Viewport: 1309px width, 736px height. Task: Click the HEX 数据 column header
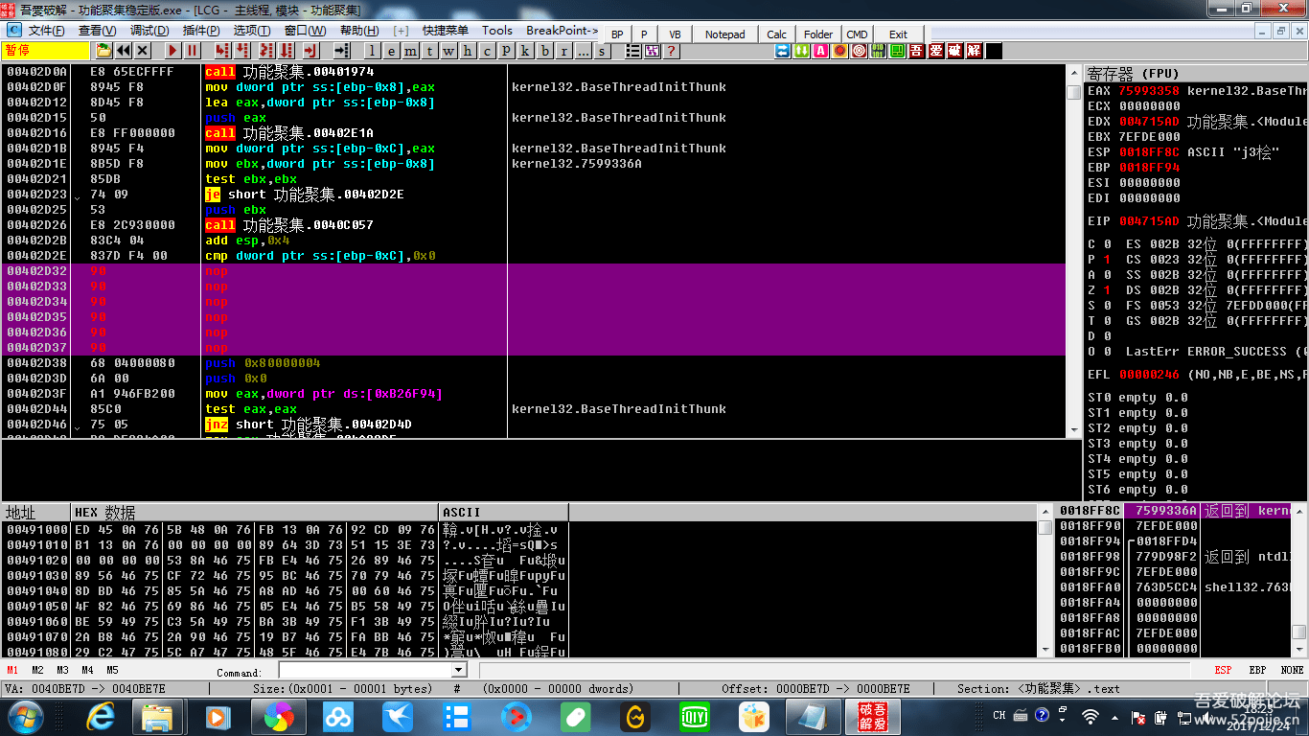[x=255, y=513]
